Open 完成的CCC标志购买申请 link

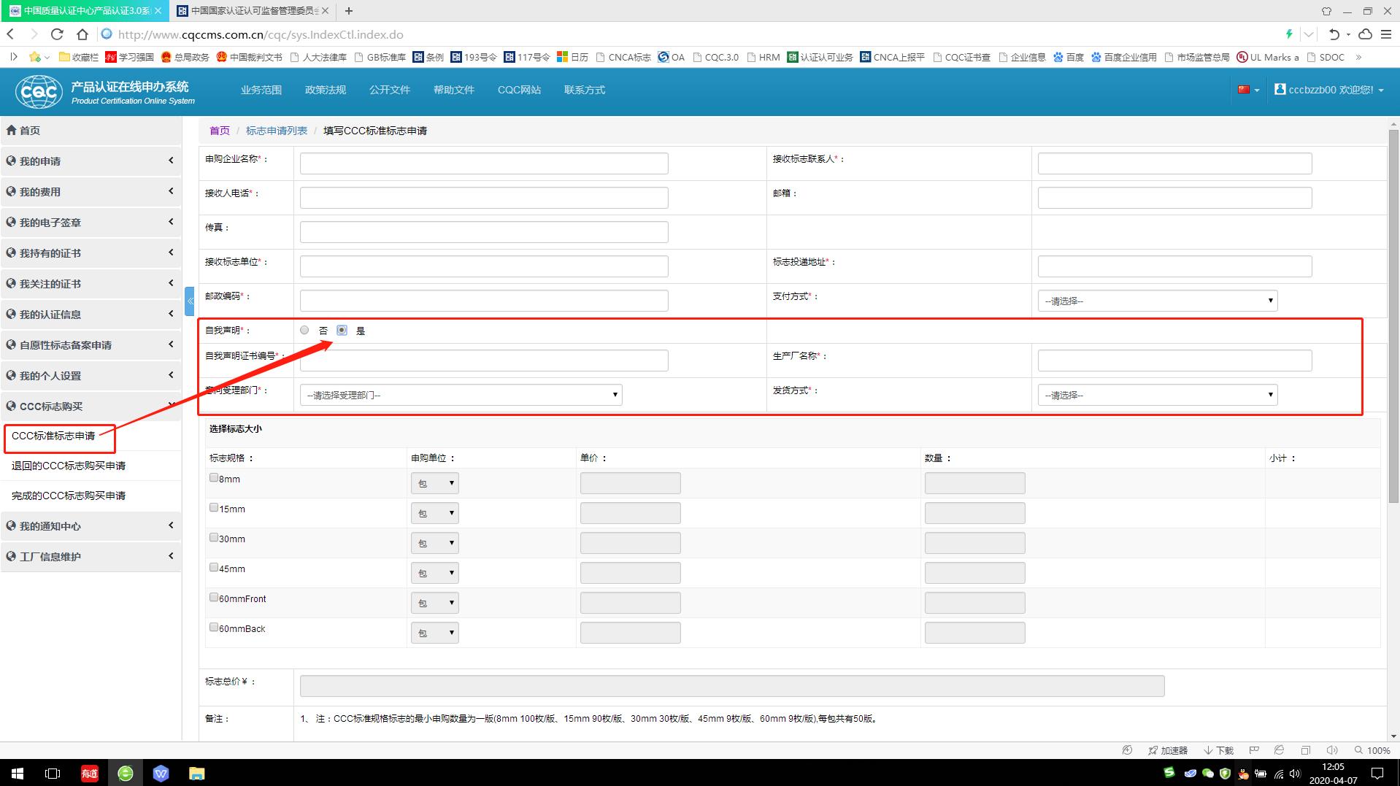click(x=69, y=496)
